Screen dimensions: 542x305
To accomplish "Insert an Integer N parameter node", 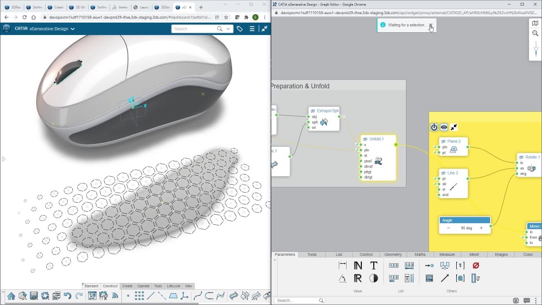I will (x=358, y=265).
